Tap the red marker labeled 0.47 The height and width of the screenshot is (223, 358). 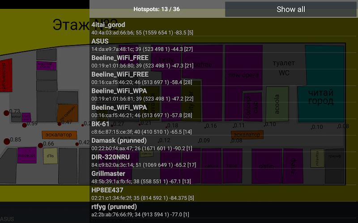tap(60, 124)
